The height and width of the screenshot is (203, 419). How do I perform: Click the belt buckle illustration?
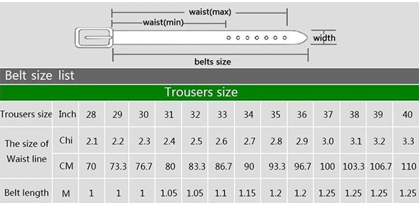point(94,38)
